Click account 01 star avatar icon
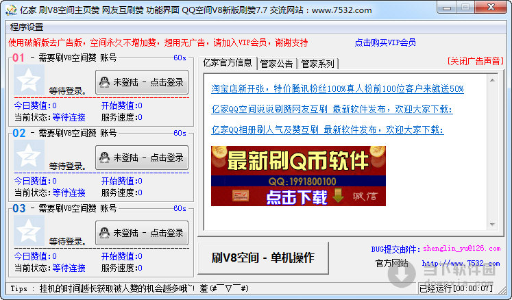512x300 pixels. [29, 79]
